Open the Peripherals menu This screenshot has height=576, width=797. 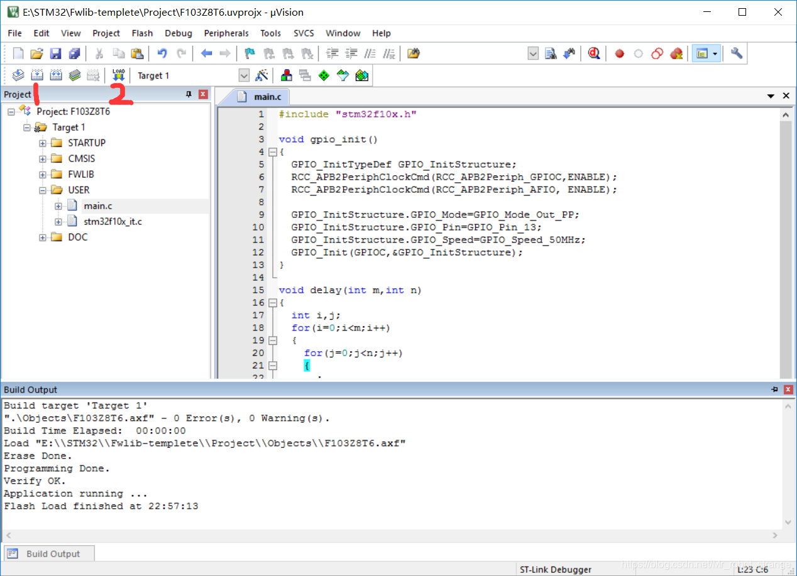(226, 33)
